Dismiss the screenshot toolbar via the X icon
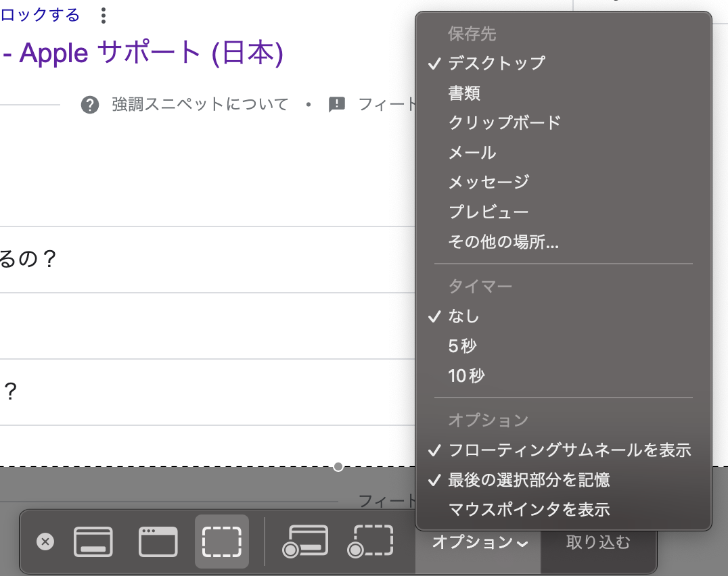 45,542
